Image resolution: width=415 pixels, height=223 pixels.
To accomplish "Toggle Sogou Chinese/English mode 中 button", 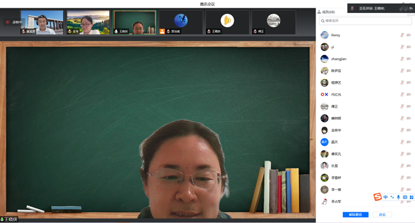I will point(386,197).
